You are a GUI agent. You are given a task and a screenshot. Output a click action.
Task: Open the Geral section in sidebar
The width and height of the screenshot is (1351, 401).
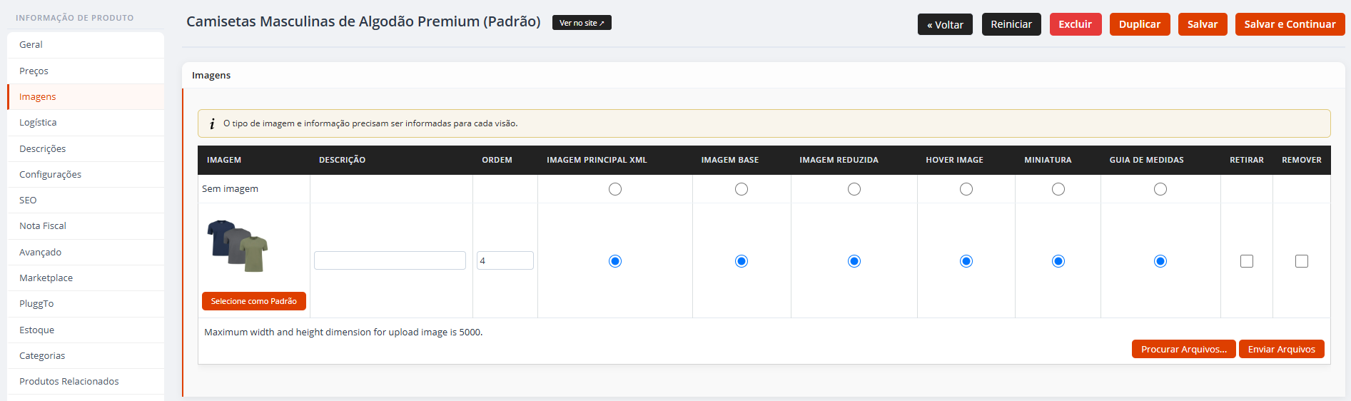pyautogui.click(x=86, y=44)
